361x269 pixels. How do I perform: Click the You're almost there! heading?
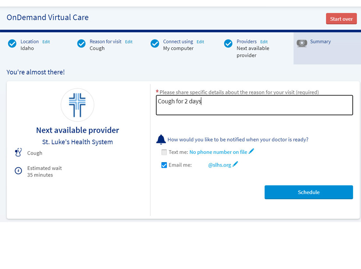click(x=35, y=72)
